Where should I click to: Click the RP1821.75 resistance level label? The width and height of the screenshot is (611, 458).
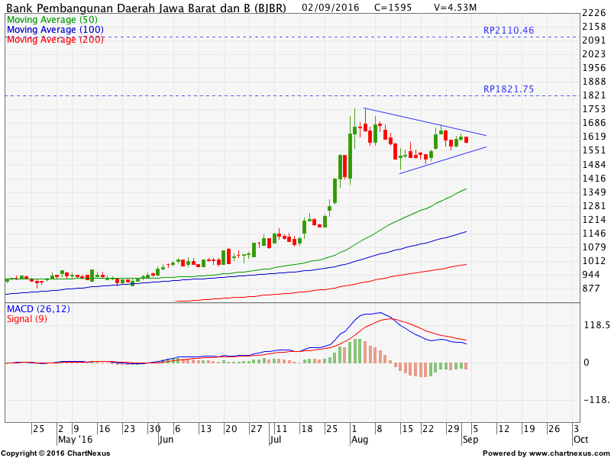(509, 89)
